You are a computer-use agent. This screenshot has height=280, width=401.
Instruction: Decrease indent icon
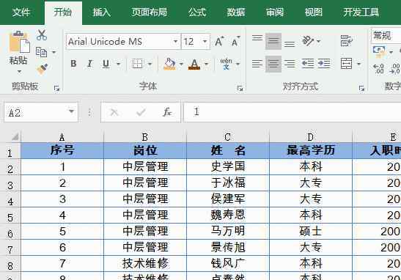click(308, 64)
